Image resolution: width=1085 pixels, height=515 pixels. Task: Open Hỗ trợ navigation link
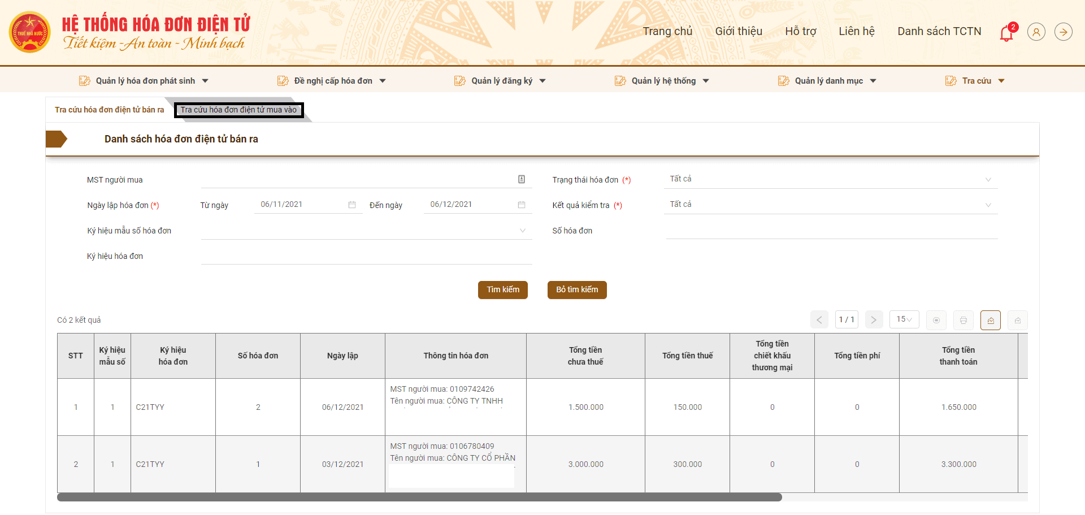(801, 32)
